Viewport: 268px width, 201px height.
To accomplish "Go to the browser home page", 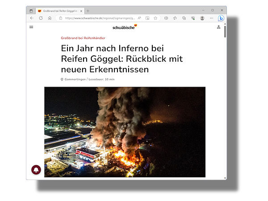I will (50, 18).
